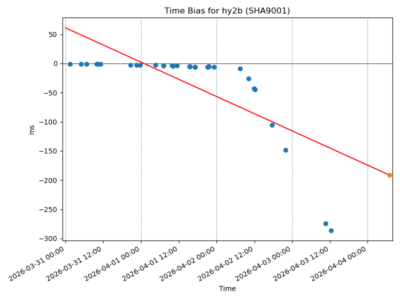Click the first blue point on the left
This screenshot has width=400, height=300.
tap(70, 64)
